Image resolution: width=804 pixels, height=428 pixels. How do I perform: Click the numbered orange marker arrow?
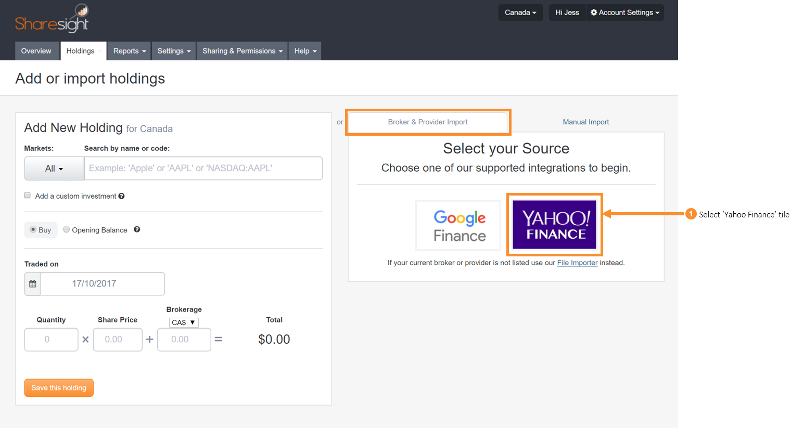click(x=691, y=213)
